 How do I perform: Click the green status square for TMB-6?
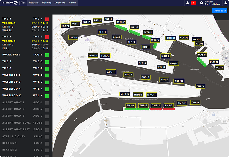click(x=47, y=69)
